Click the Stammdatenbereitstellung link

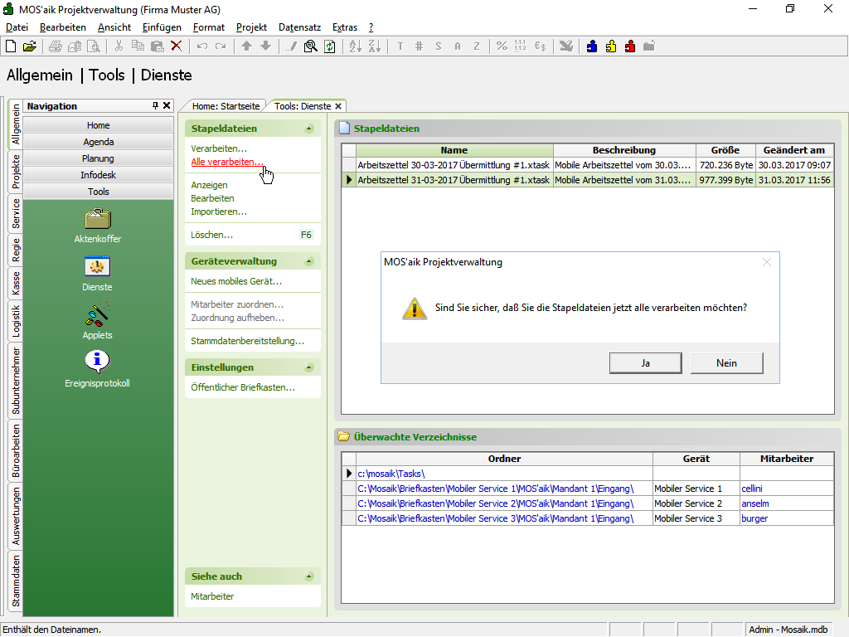[x=247, y=341]
